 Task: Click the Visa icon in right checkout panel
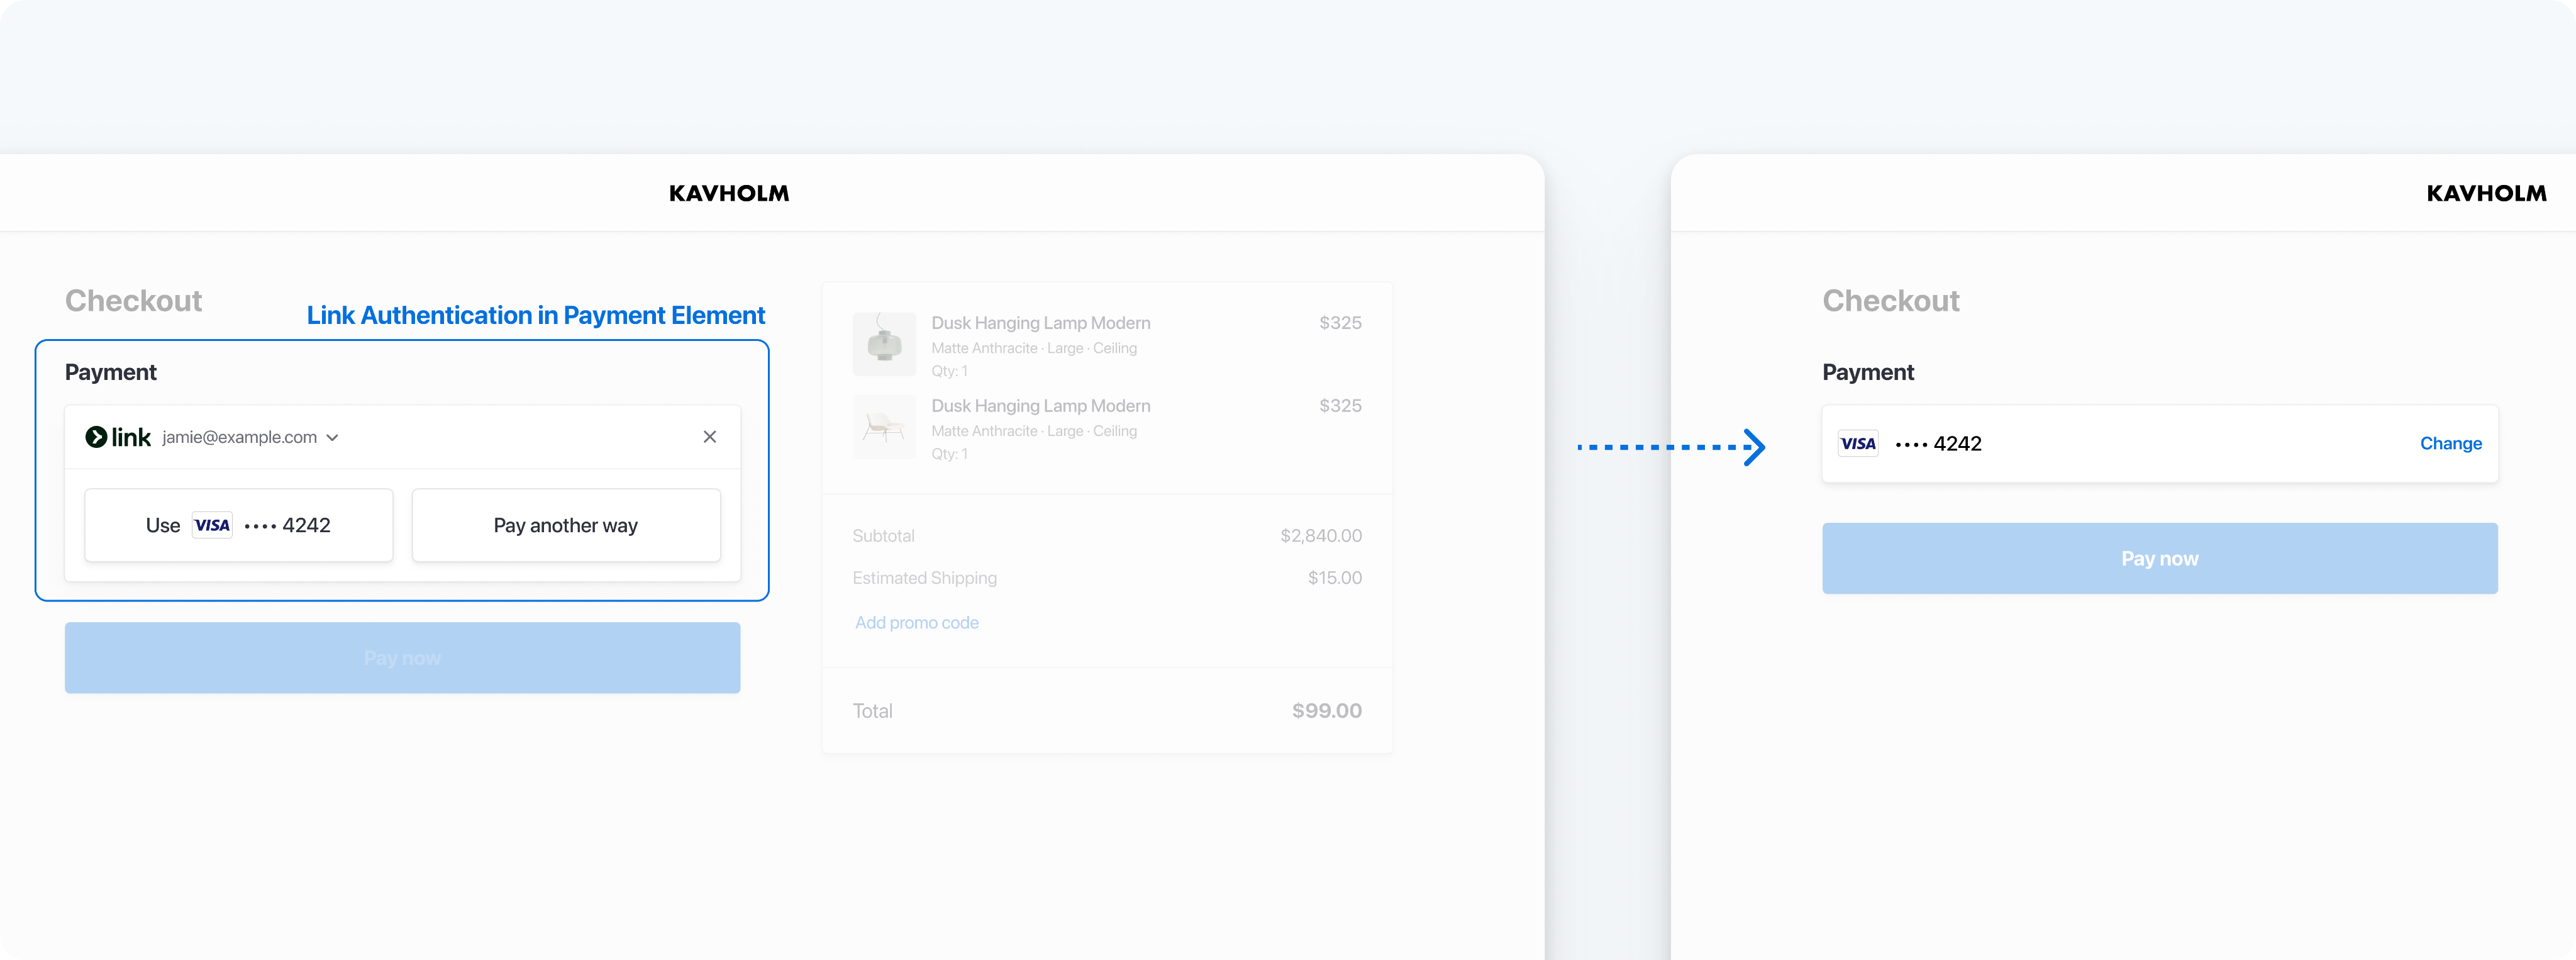(x=1858, y=442)
